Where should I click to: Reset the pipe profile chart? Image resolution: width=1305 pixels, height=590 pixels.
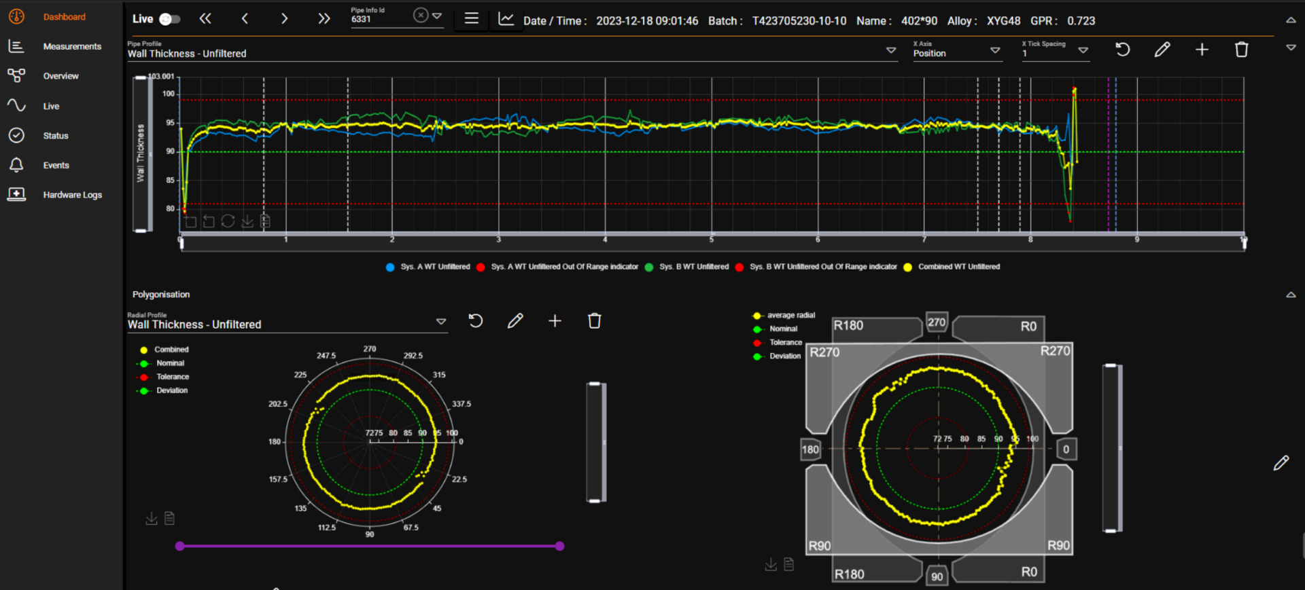pos(1123,50)
